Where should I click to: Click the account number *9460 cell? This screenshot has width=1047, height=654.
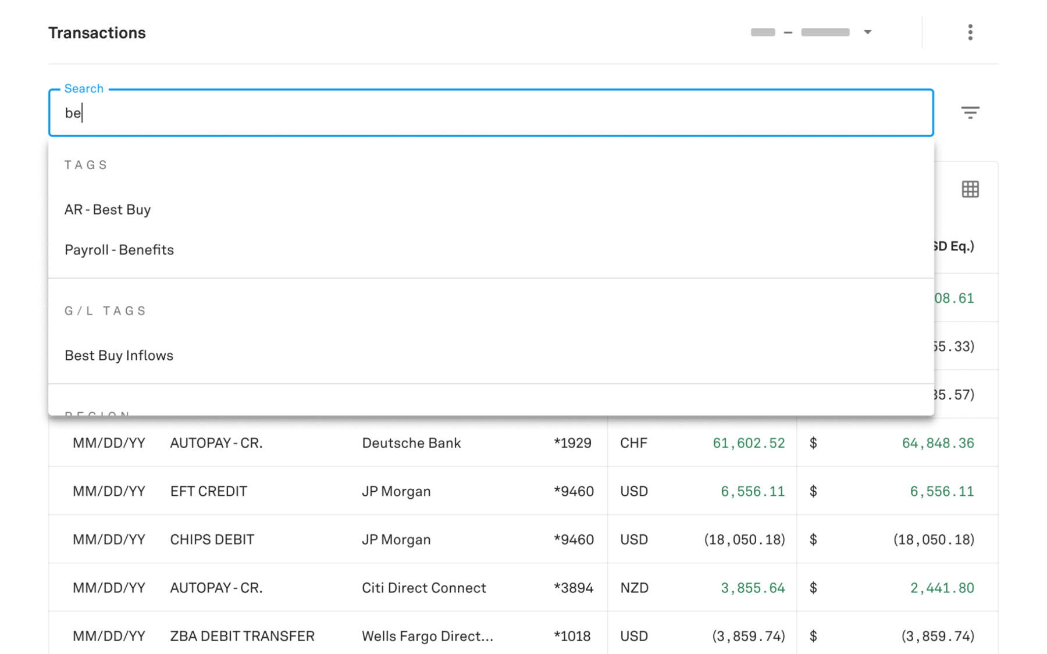pyautogui.click(x=574, y=491)
